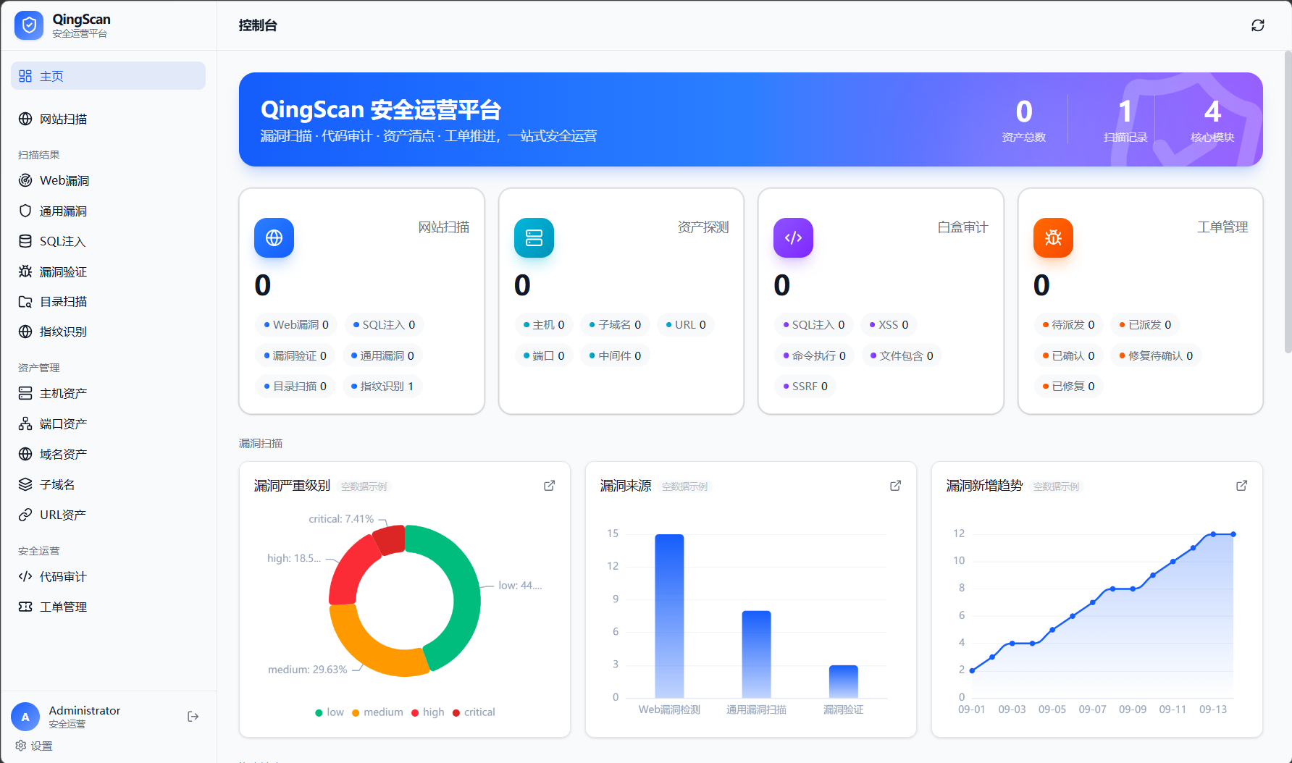Click the 文件包含 0 tag
The image size is (1292, 763).
point(902,356)
